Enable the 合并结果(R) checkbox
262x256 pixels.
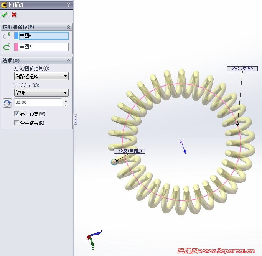(16, 123)
